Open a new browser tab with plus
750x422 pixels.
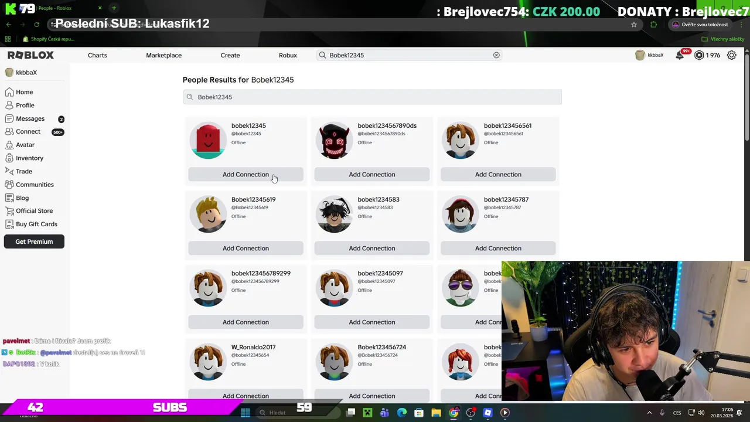(114, 8)
